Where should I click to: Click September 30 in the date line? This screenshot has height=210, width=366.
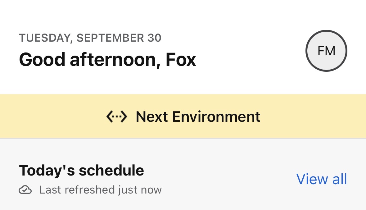[119, 38]
